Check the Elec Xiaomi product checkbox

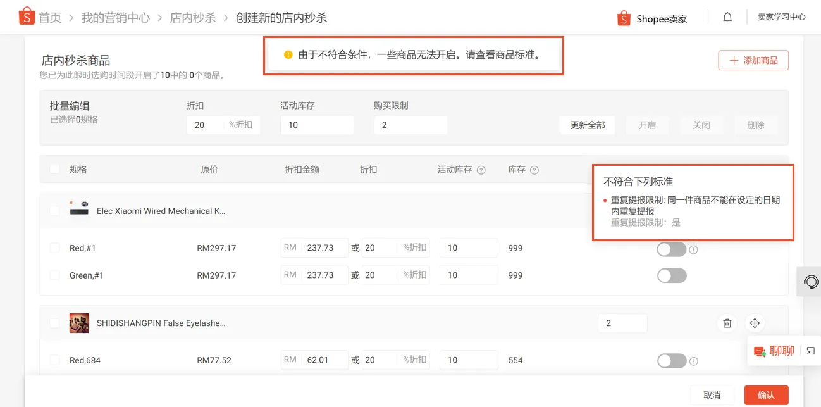point(54,211)
